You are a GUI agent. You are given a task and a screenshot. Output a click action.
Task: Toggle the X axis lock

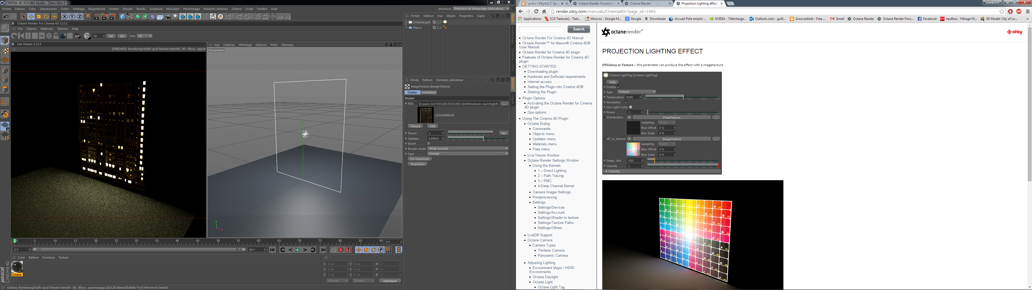[x=64, y=17]
